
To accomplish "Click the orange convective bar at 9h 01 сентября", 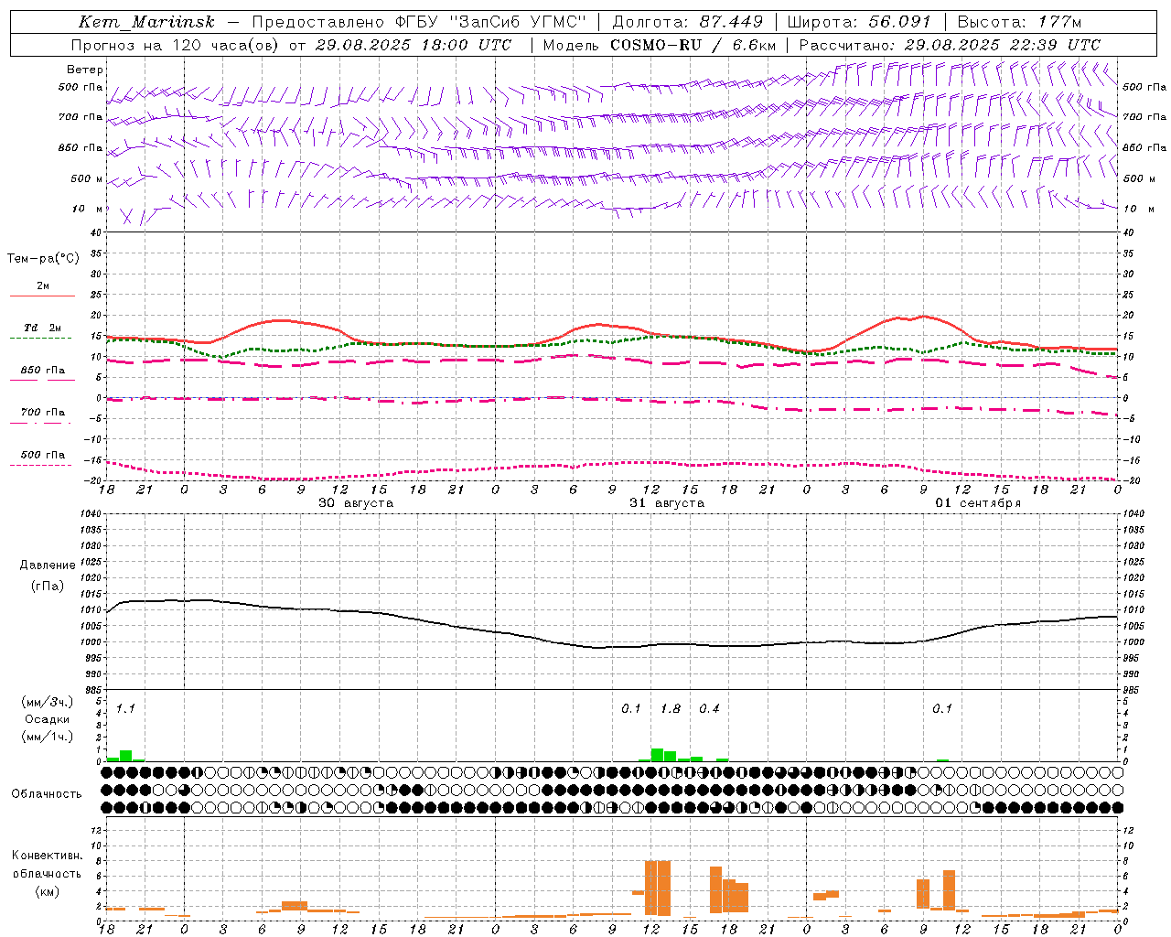I will tap(923, 894).
